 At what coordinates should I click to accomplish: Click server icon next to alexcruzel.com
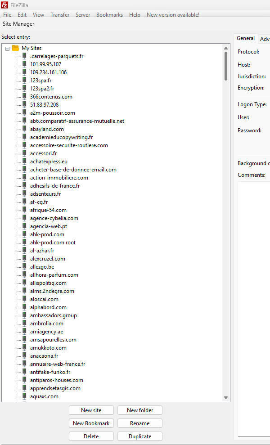(x=25, y=258)
